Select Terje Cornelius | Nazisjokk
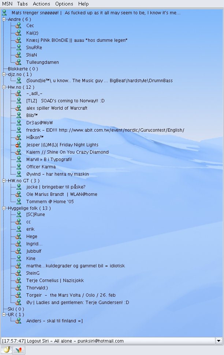This screenshot has height=355, width=224. 55,281
